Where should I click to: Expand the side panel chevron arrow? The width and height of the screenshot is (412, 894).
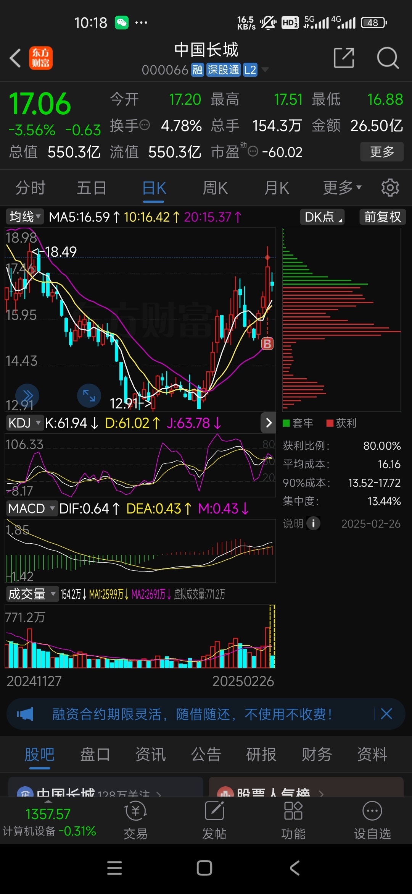click(269, 423)
